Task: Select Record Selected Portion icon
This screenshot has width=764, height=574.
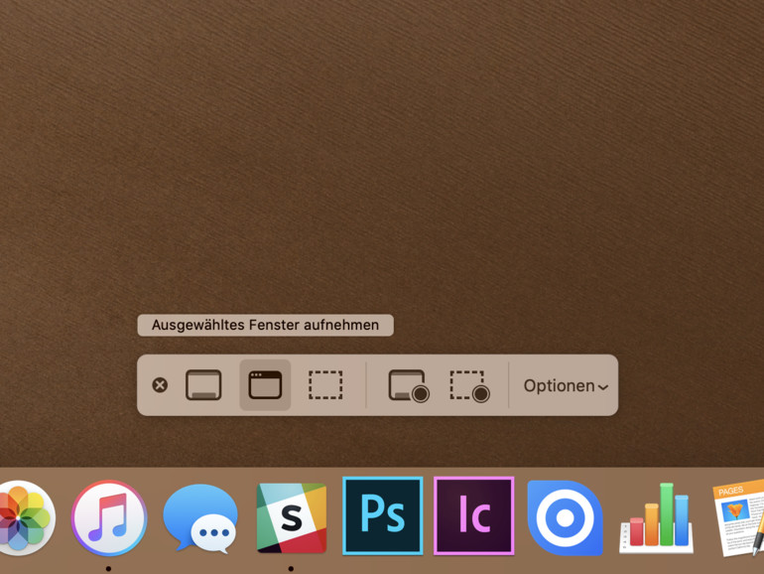Action: [469, 385]
